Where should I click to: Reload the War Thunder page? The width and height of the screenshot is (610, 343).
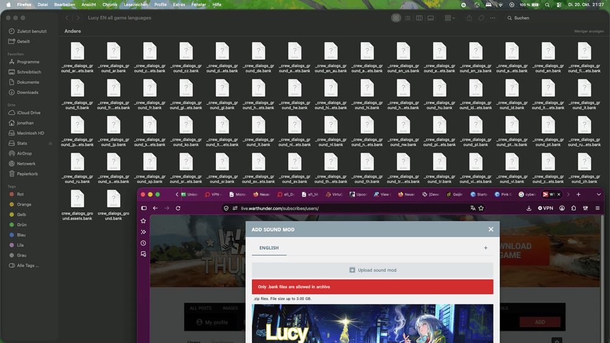(178, 208)
